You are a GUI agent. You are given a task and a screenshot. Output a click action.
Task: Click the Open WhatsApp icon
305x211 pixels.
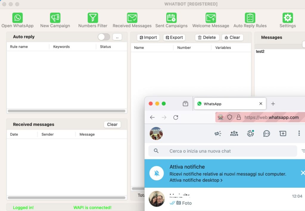point(18,18)
